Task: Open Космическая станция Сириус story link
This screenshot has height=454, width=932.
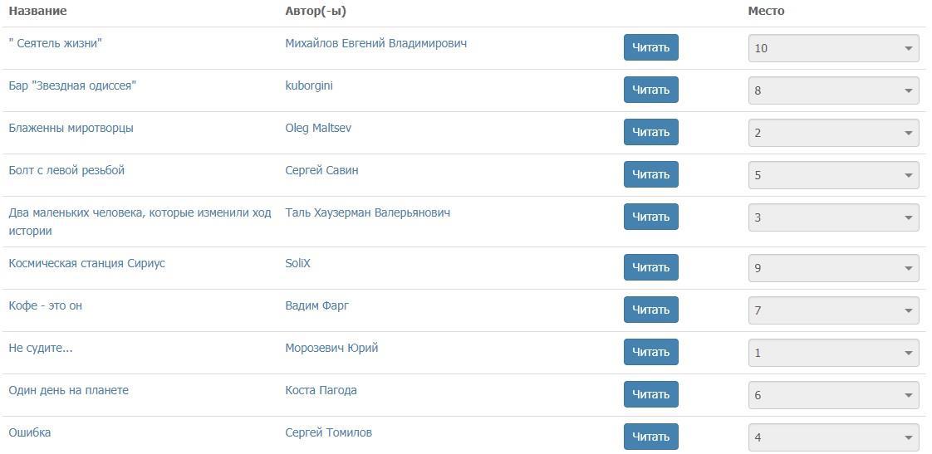Action: coord(86,263)
